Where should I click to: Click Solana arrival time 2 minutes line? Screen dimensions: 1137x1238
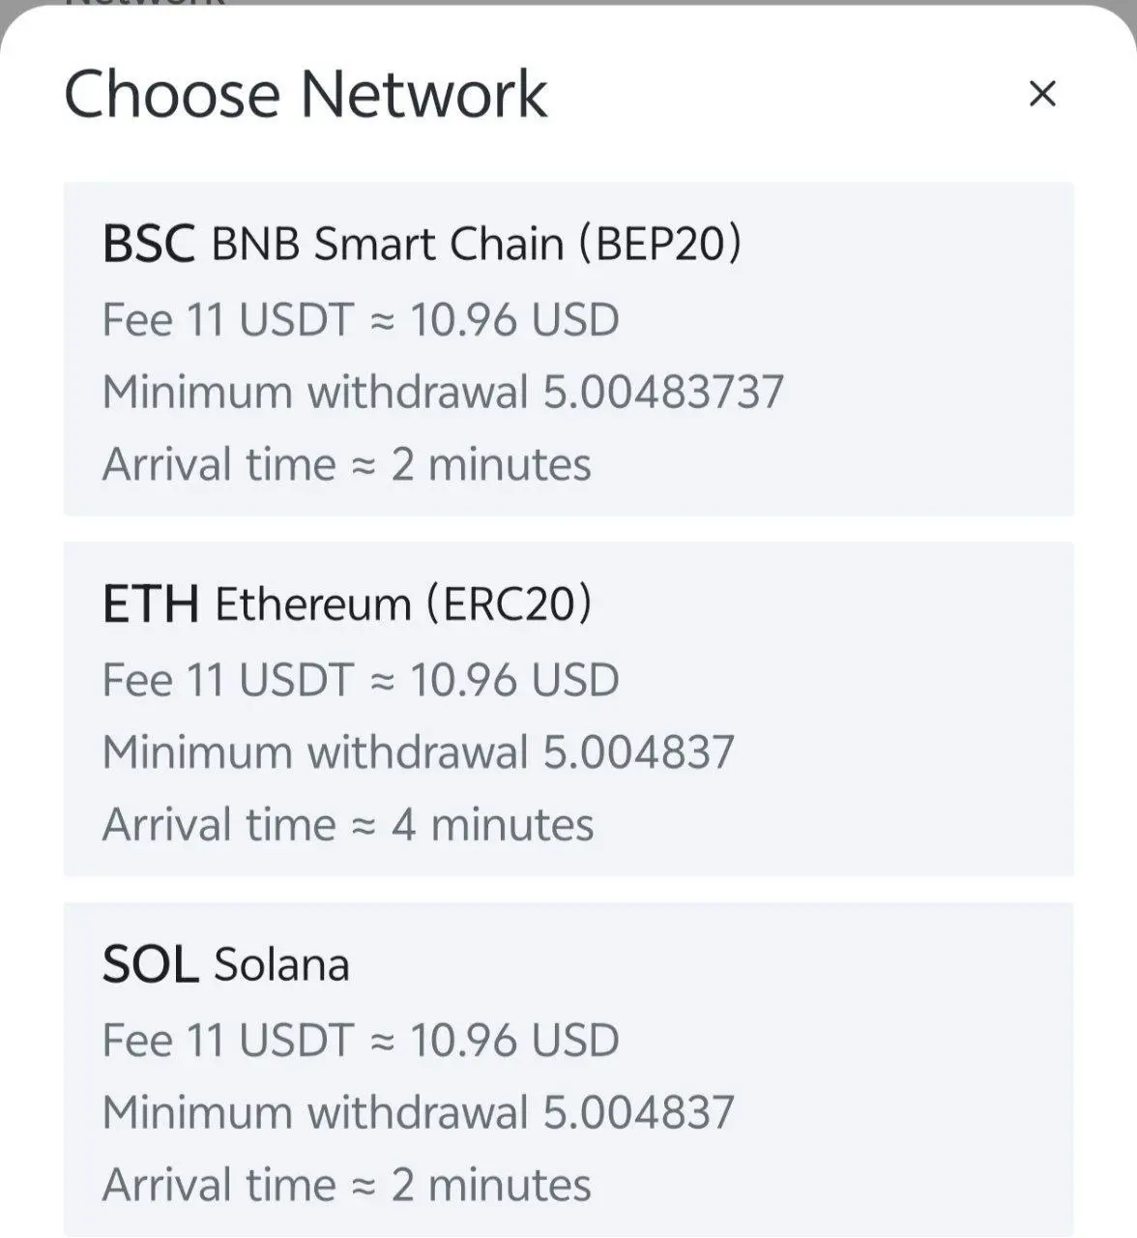[x=347, y=1185]
